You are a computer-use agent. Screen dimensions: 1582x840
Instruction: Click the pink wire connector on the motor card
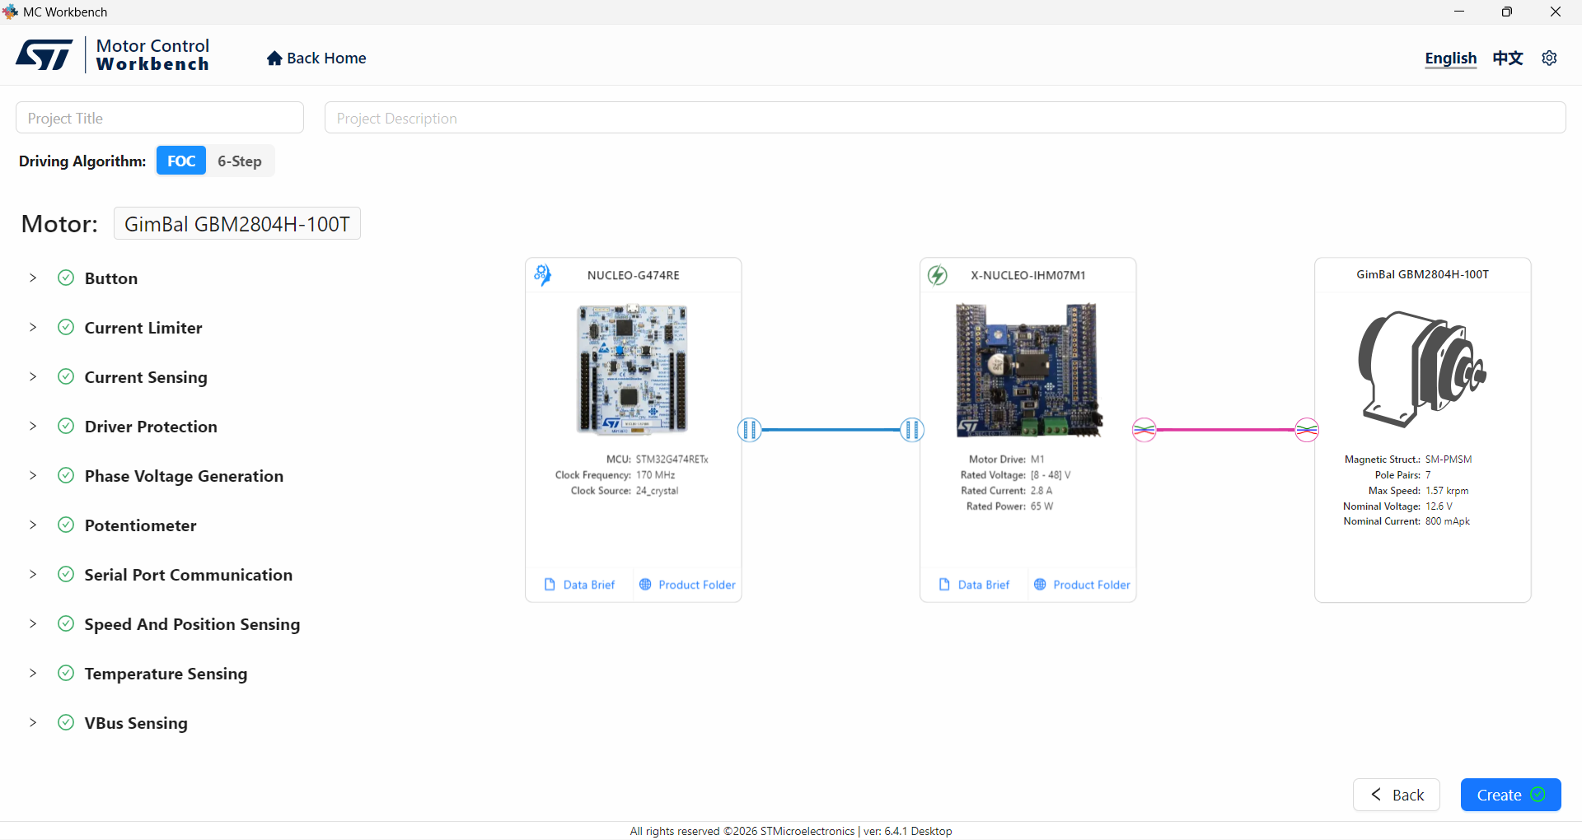tap(1307, 430)
